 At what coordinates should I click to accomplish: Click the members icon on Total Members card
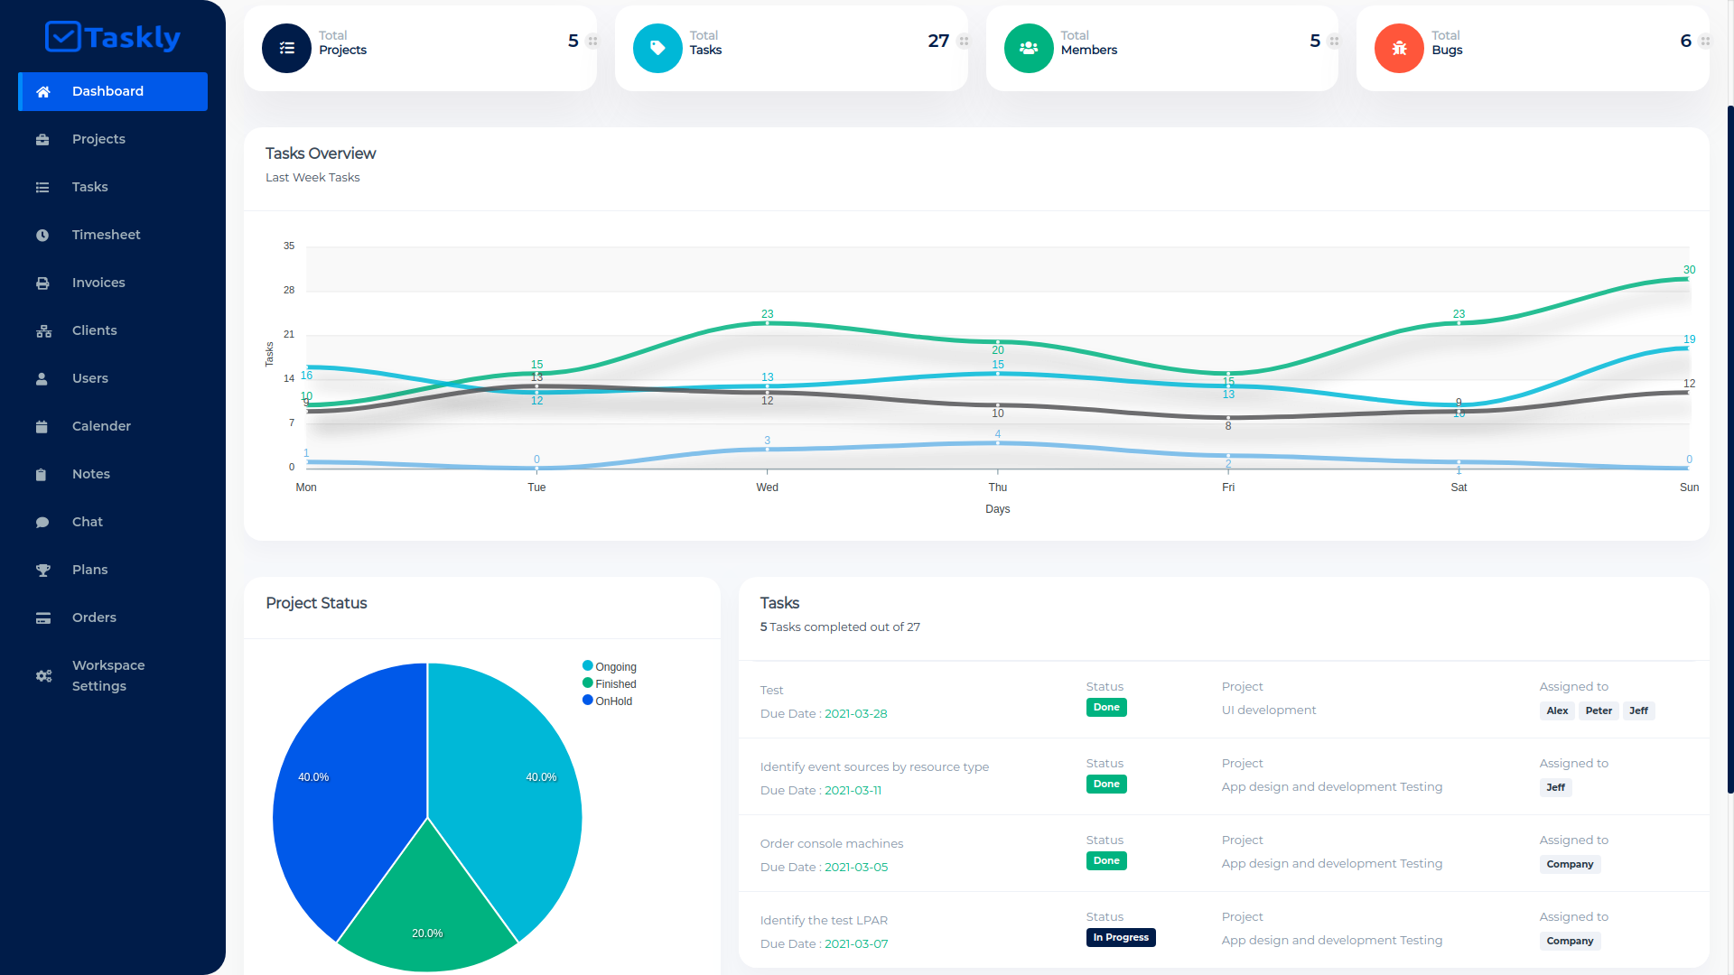pos(1028,49)
